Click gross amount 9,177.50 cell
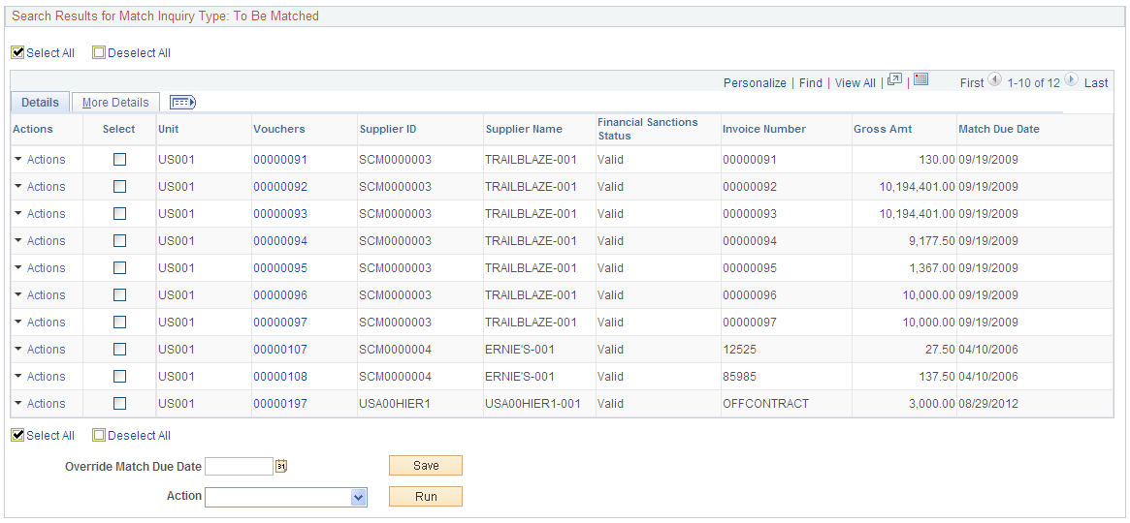1130x523 pixels. pyautogui.click(x=930, y=241)
